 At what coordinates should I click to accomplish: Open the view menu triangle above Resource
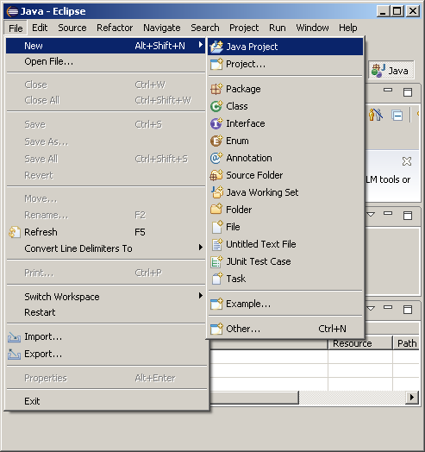coord(371,309)
